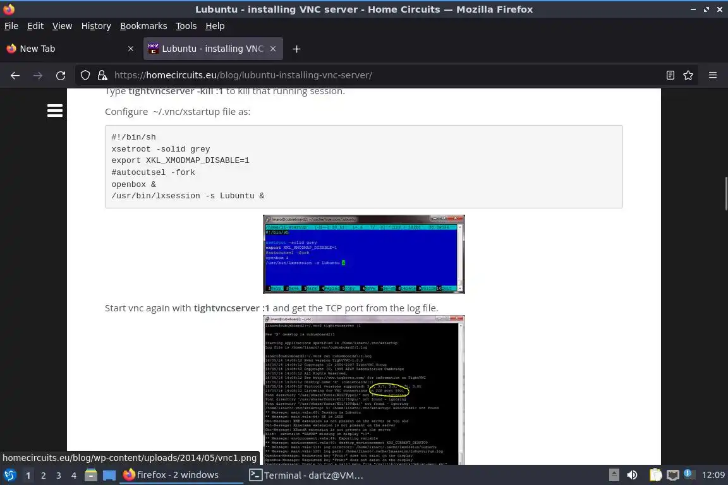
Task: Click the code line 'xsetroot -solid grey'
Action: [x=161, y=149]
